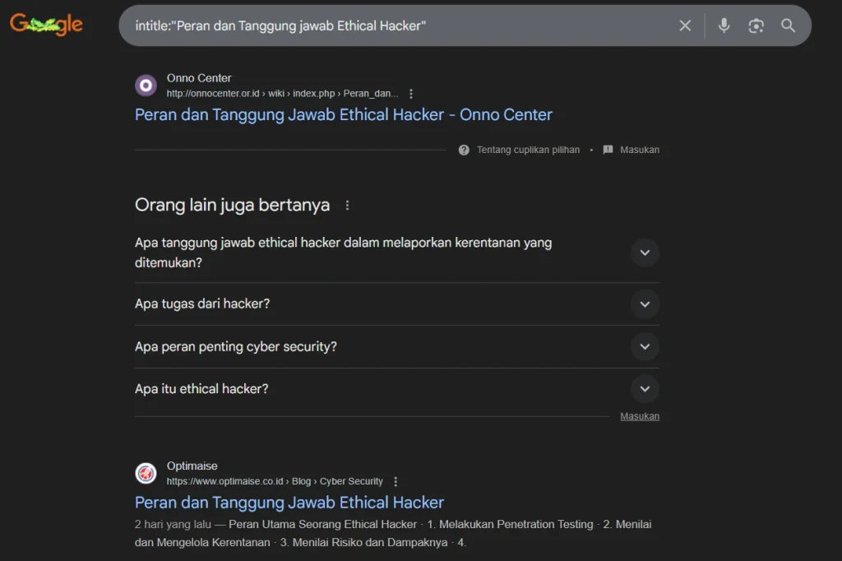Expand the question about cyber security roles
The width and height of the screenshot is (842, 561).
pos(645,346)
